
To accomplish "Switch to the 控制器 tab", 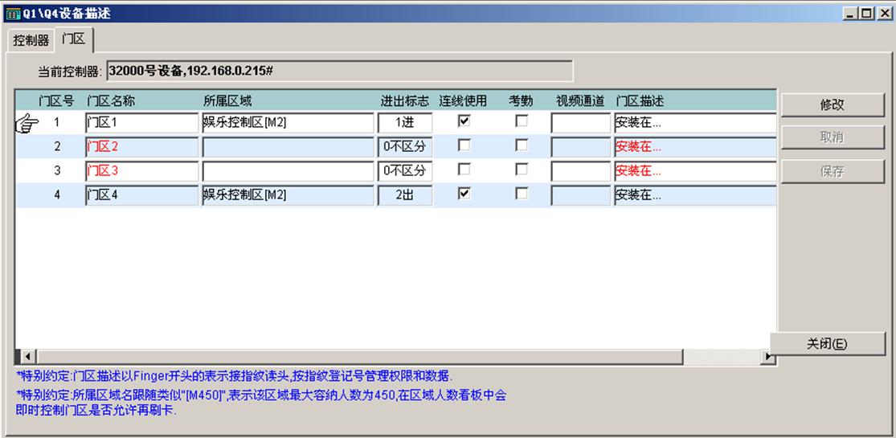I will pos(31,40).
